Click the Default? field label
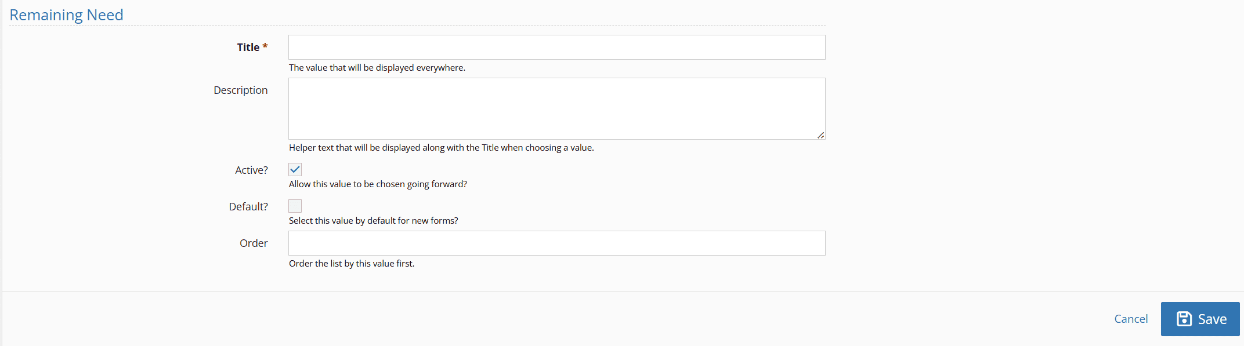1244x346 pixels. click(248, 206)
